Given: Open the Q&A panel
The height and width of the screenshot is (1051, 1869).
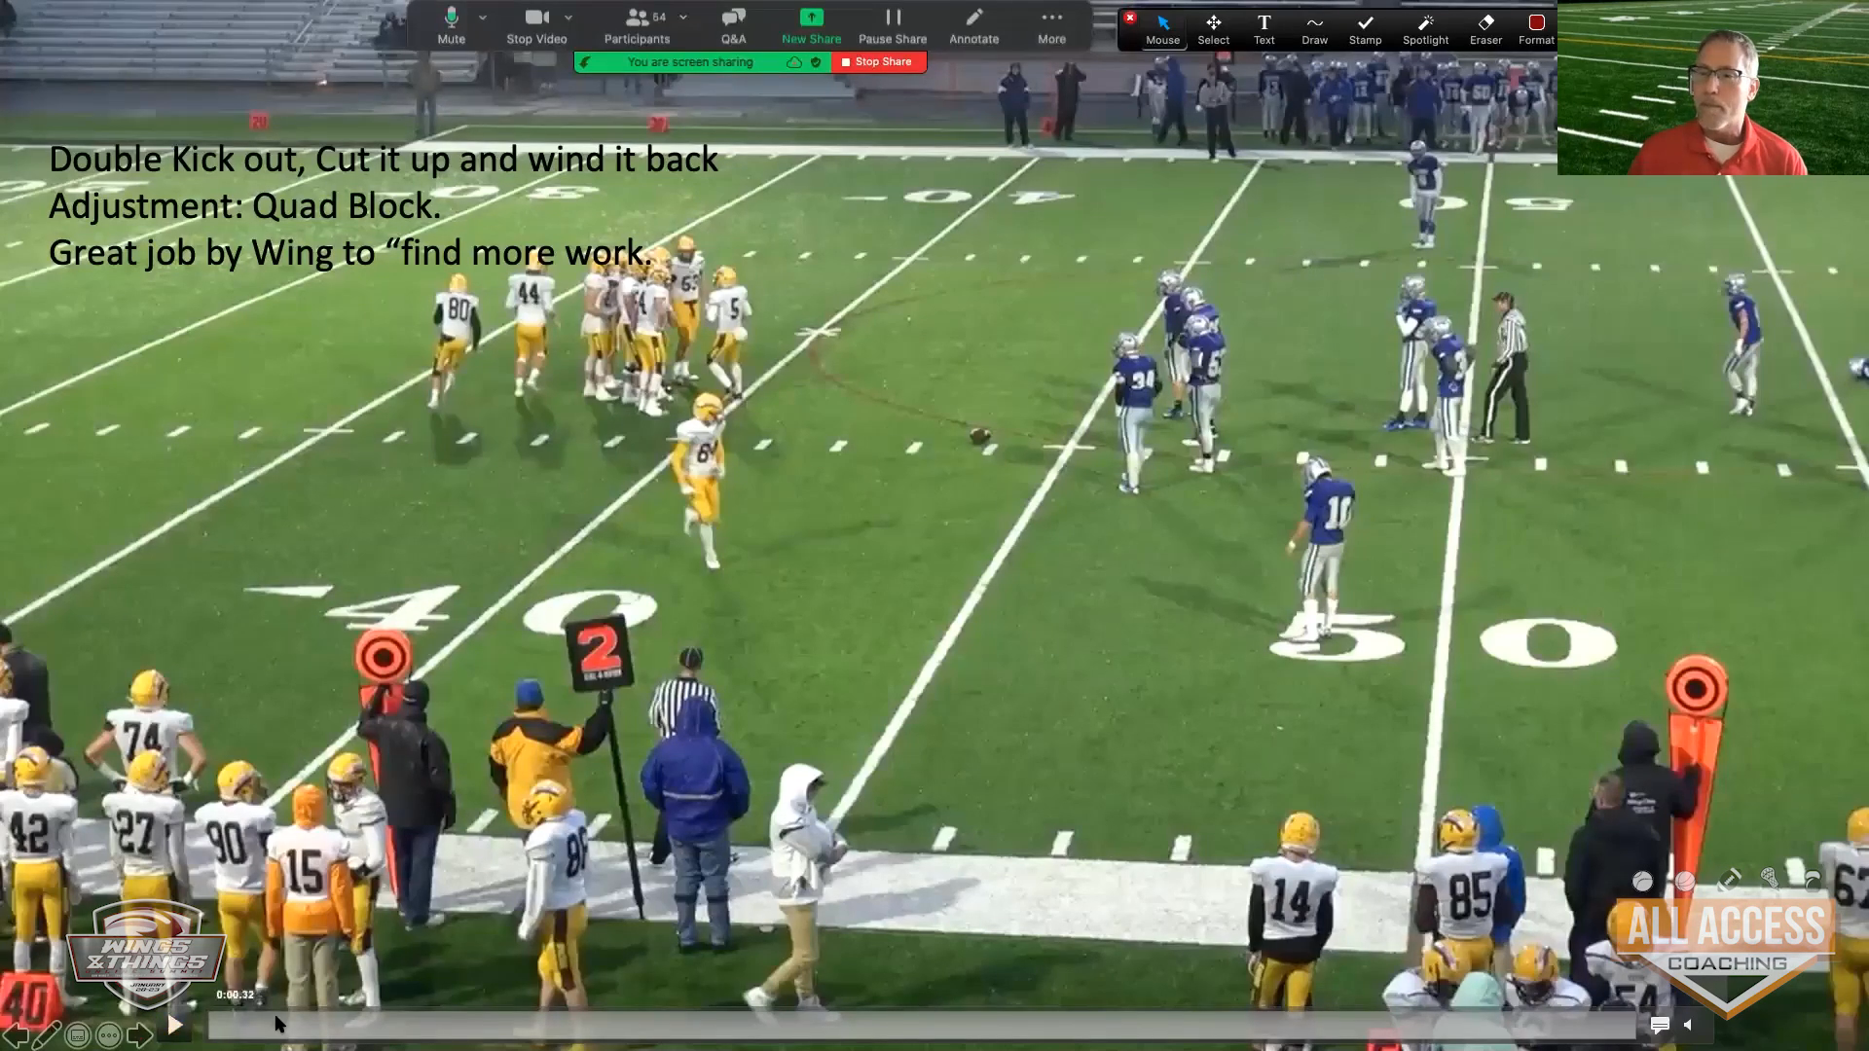Looking at the screenshot, I should point(733,25).
